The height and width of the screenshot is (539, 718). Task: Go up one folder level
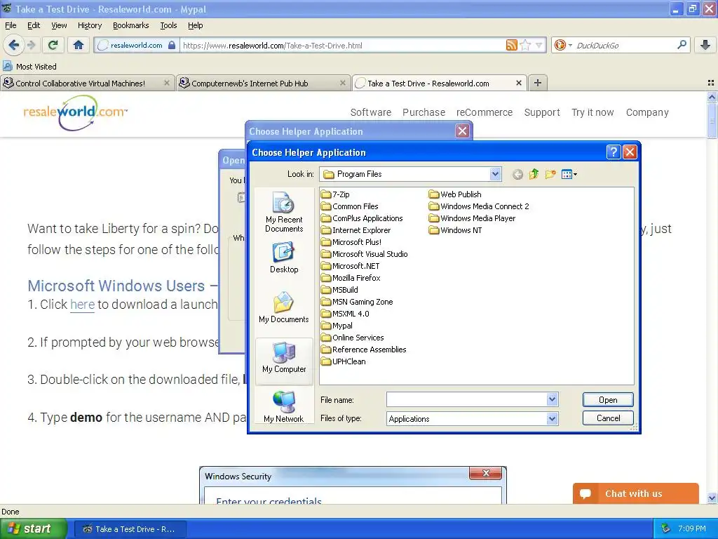pos(534,174)
